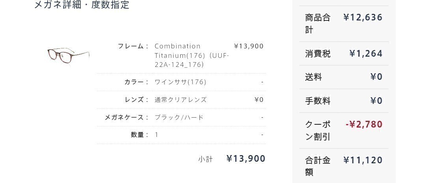Click the 通常クリアレンズ lens type text
Viewport: 425px width, 183px height.
(180, 100)
